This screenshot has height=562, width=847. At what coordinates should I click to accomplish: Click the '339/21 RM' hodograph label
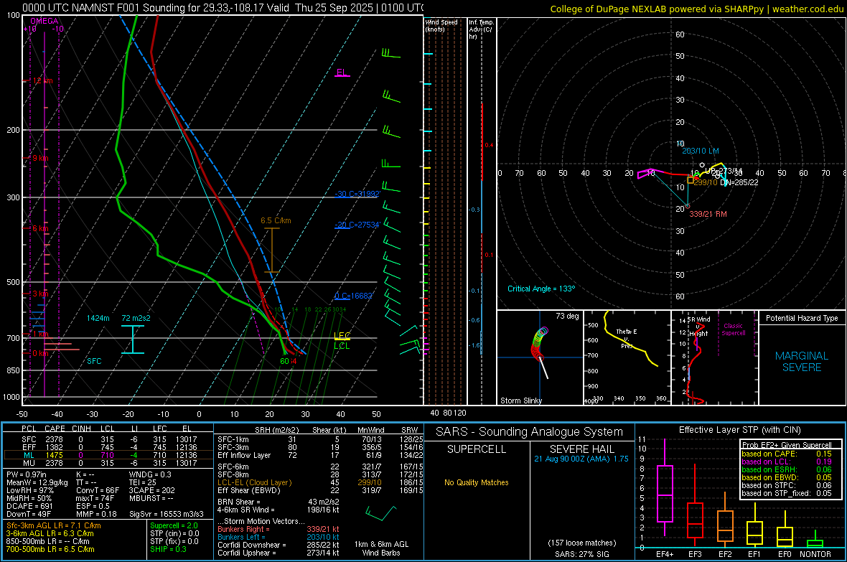[x=708, y=214]
